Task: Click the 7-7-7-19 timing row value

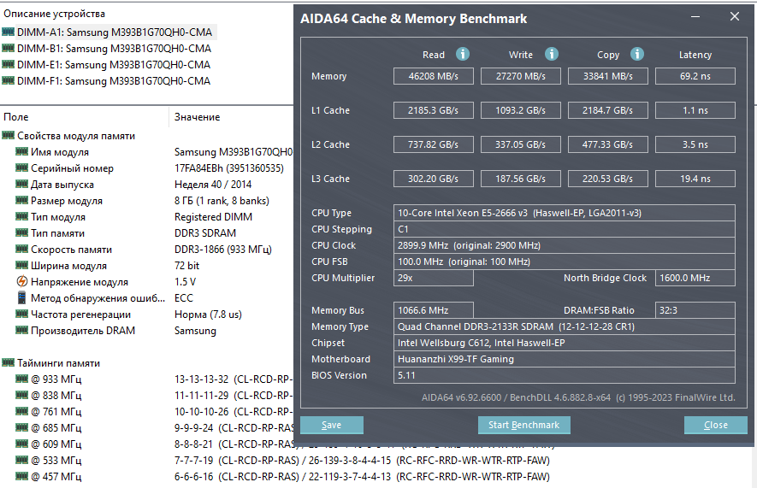Action: point(362,460)
